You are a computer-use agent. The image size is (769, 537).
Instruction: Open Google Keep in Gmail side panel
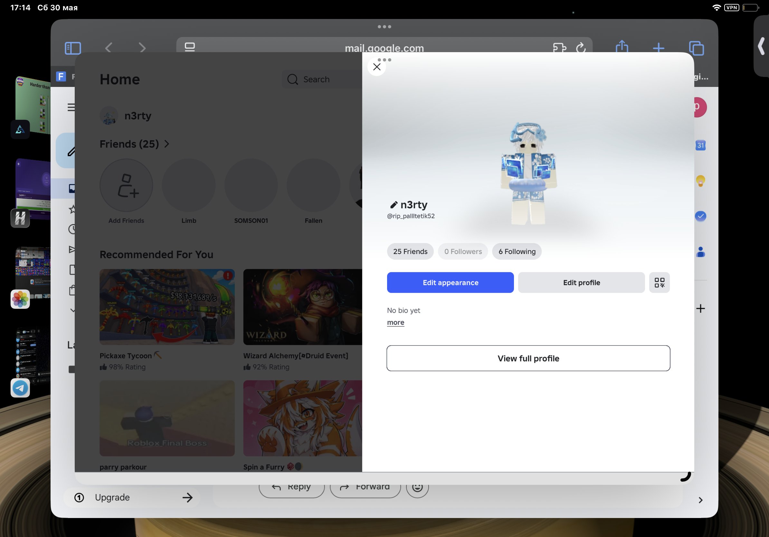coord(700,181)
